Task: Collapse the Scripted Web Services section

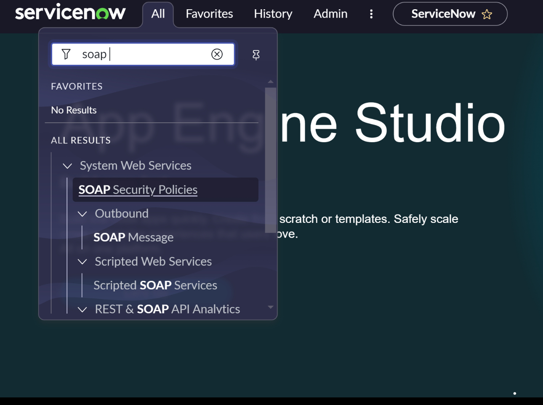Action: (x=83, y=262)
